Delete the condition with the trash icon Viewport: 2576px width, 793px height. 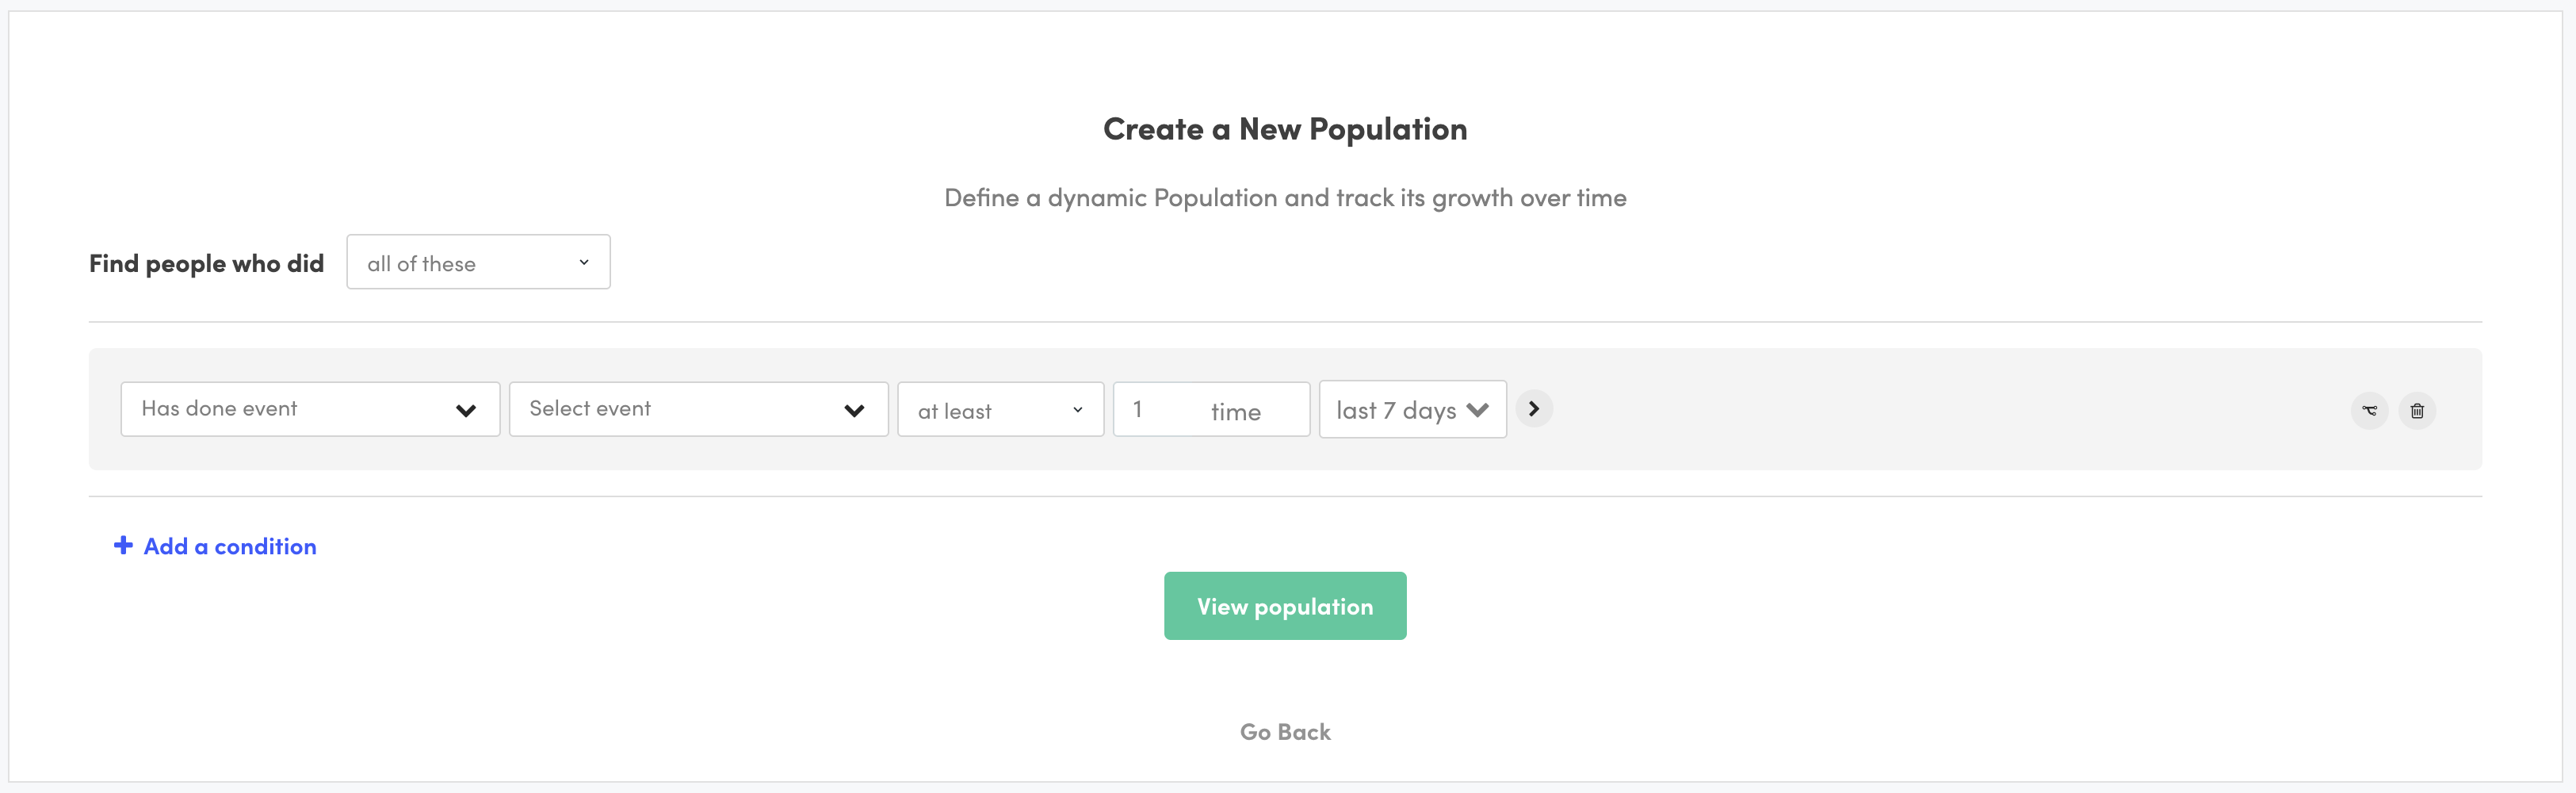[2417, 410]
